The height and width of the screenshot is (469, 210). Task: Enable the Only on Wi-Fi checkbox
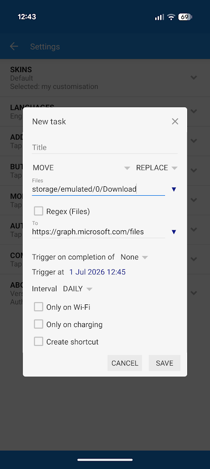38,307
